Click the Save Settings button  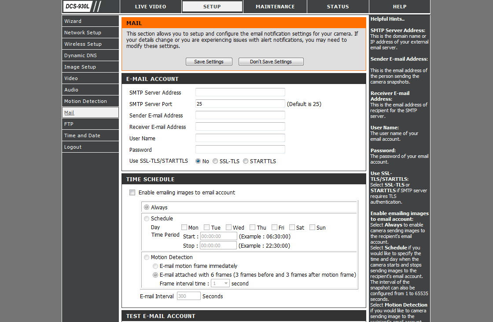pyautogui.click(x=209, y=62)
